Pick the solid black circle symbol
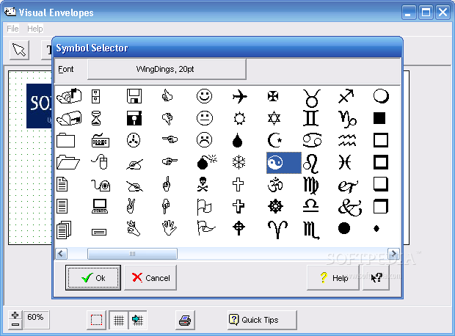Viewport: 455px width, 336px height. (x=344, y=228)
